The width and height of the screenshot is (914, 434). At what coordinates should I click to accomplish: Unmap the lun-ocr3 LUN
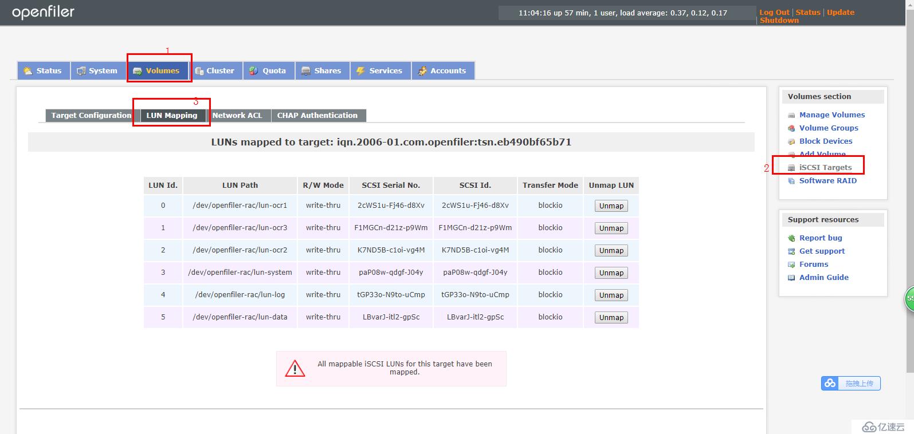coord(611,228)
